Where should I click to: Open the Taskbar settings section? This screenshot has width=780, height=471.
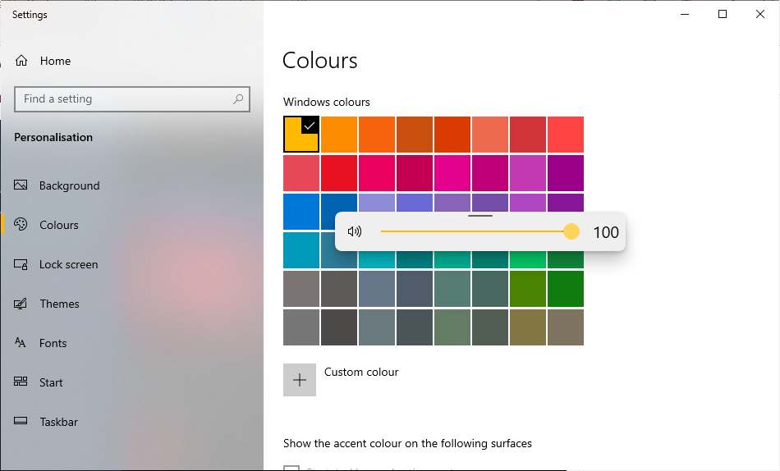58,422
